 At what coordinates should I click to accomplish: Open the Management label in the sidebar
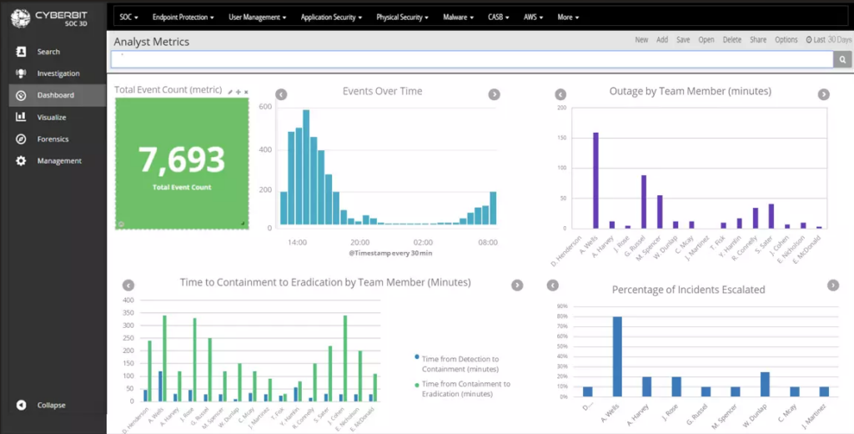tap(59, 161)
